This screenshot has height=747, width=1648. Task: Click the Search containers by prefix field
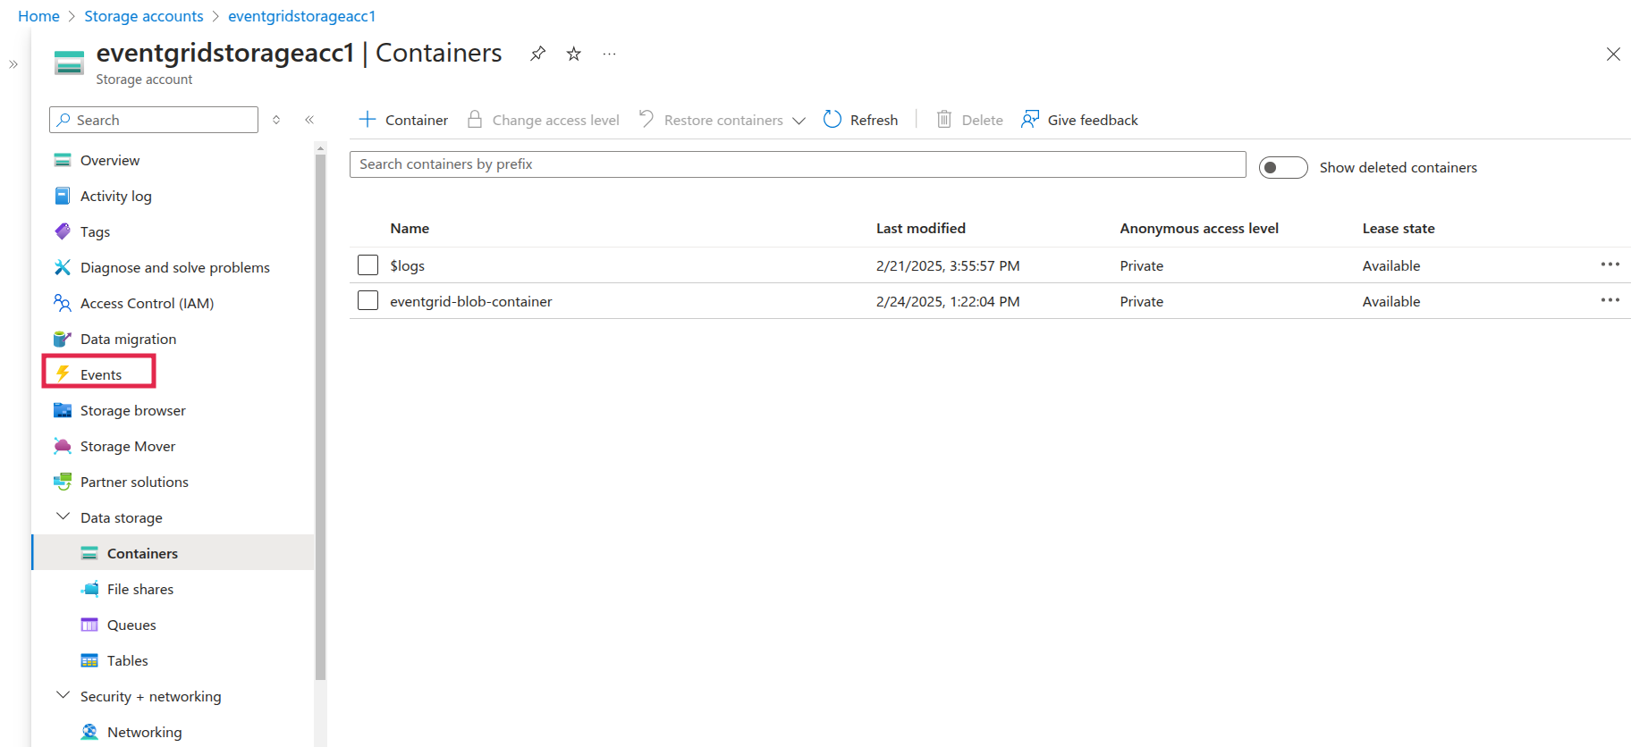pyautogui.click(x=796, y=164)
